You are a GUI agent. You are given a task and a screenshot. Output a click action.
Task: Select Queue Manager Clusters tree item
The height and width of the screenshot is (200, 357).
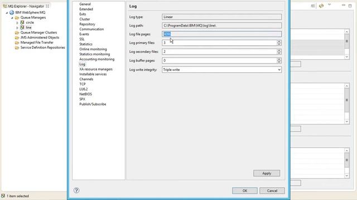pos(38,32)
